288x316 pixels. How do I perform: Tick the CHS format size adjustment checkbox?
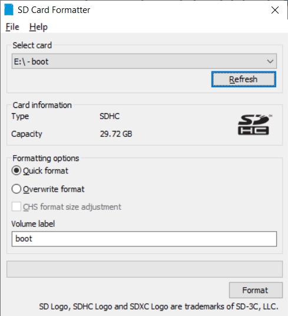point(16,207)
